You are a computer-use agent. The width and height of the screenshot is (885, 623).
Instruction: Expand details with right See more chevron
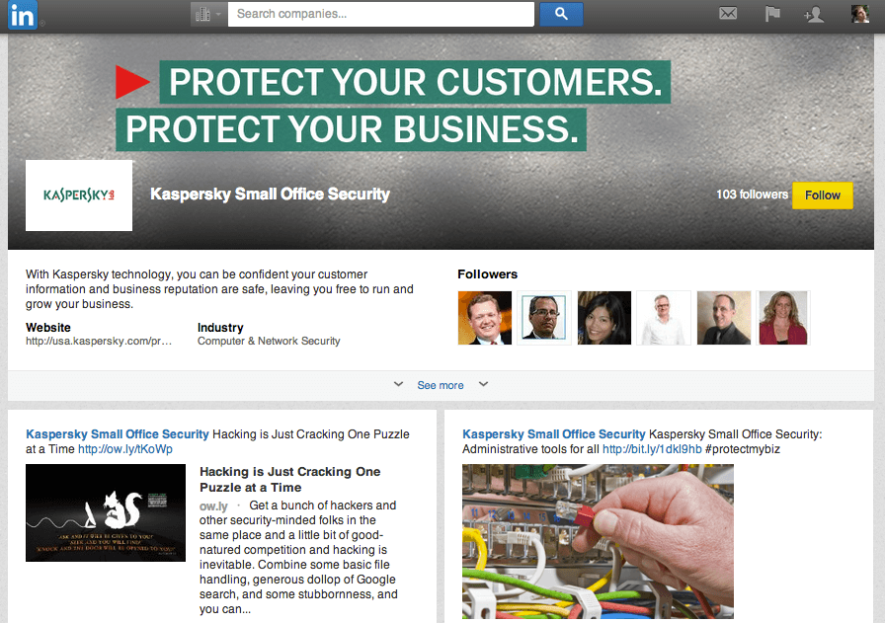[483, 384]
